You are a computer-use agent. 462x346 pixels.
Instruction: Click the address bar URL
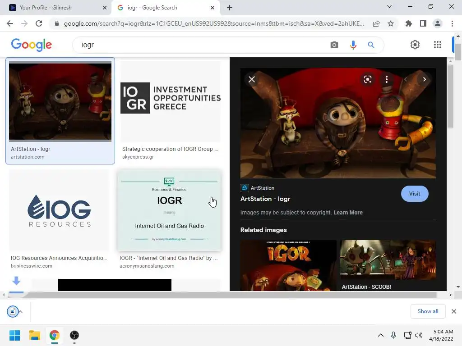pyautogui.click(x=214, y=23)
